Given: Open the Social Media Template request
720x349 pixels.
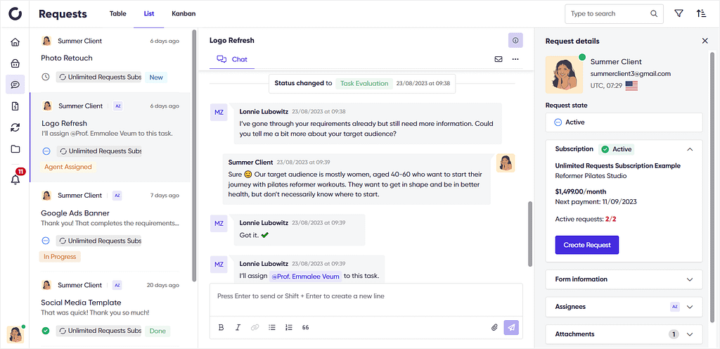Looking at the screenshot, I should tap(81, 303).
